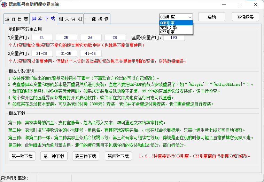Screen dimensions: 264x182
Task: Click the 全局G变量占用 label
Action: click(x=146, y=38)
